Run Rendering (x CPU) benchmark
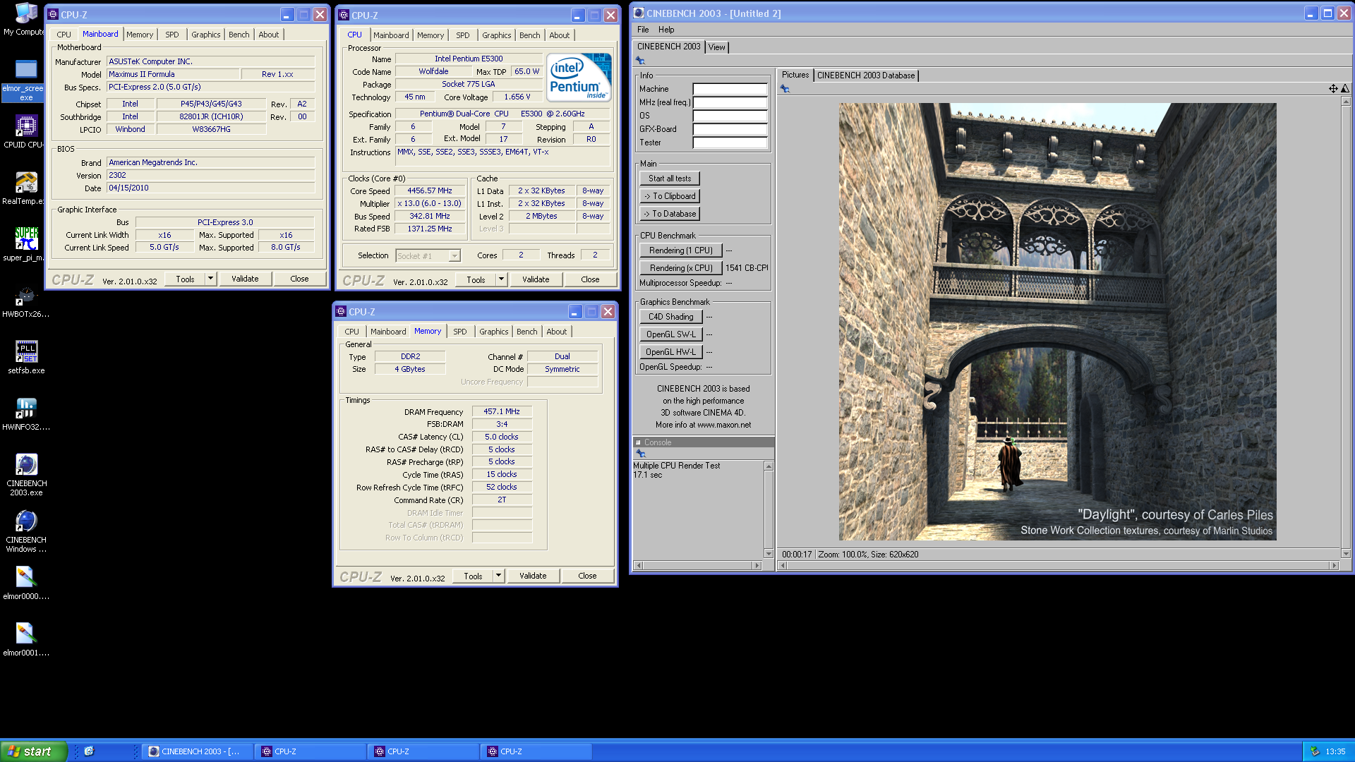 pyautogui.click(x=680, y=268)
